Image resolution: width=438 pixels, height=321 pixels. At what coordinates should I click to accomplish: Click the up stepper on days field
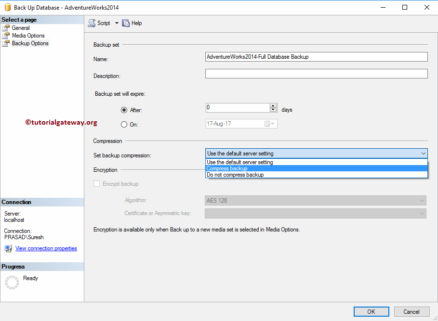273,105
